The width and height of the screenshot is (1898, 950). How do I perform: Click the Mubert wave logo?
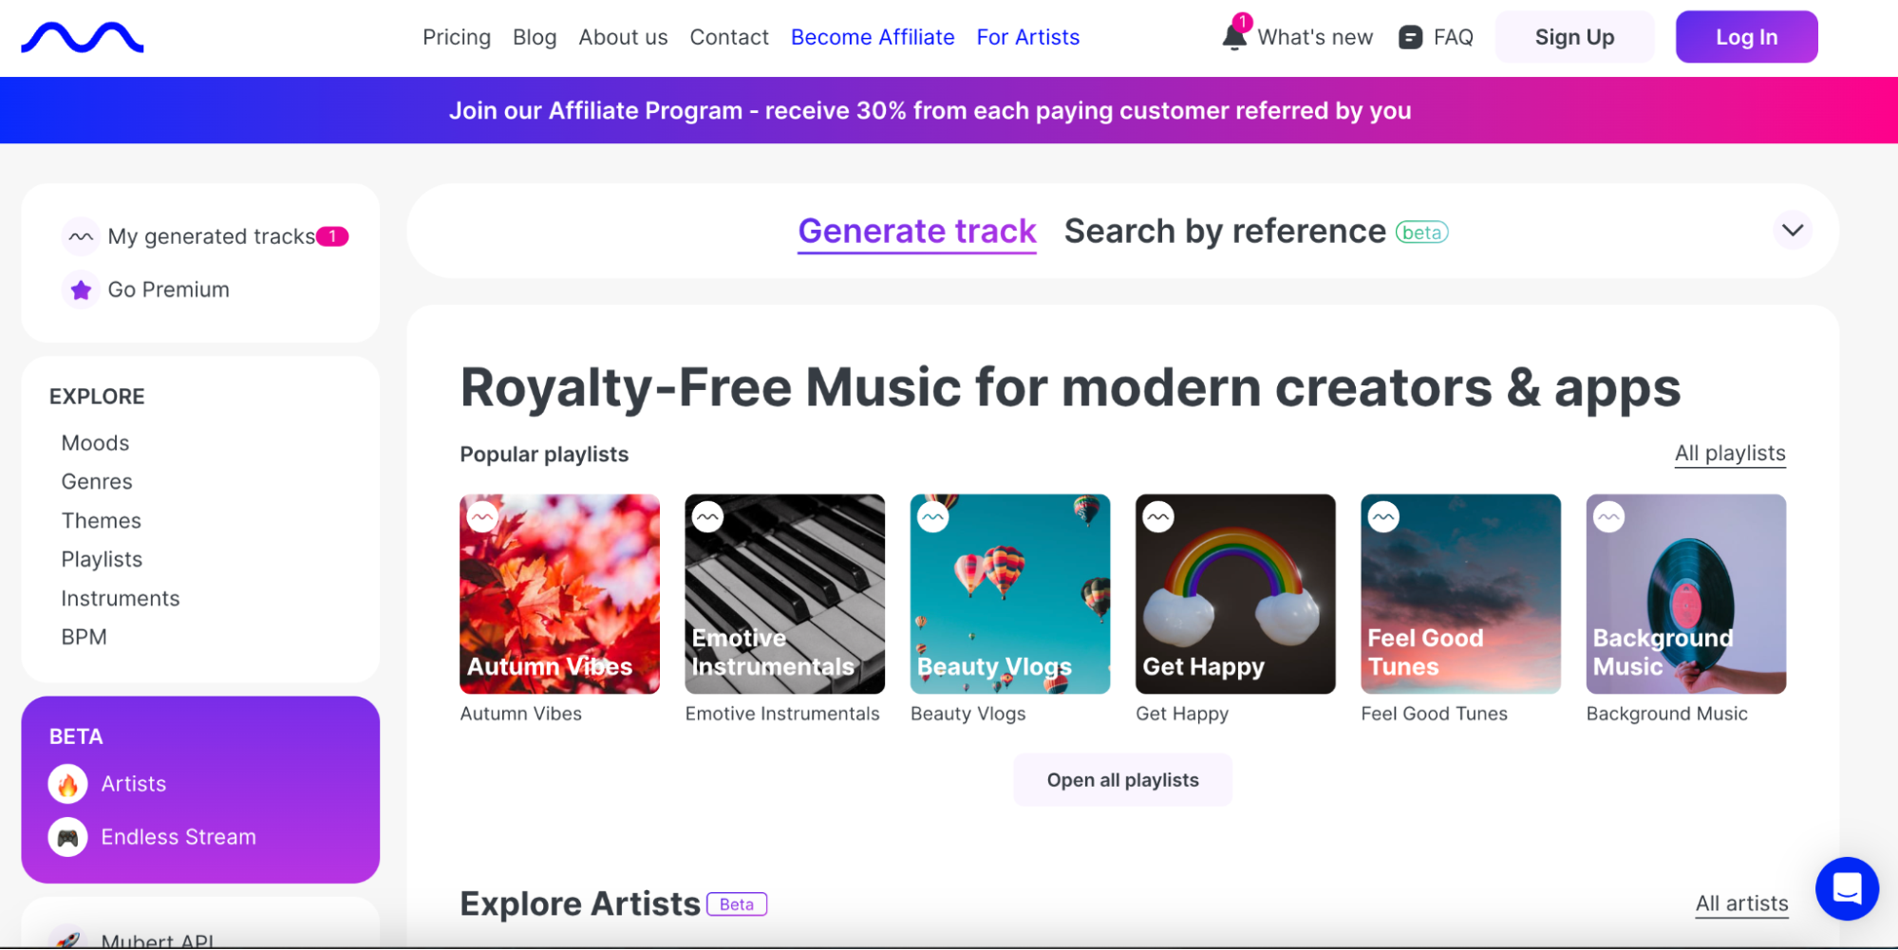click(x=82, y=36)
